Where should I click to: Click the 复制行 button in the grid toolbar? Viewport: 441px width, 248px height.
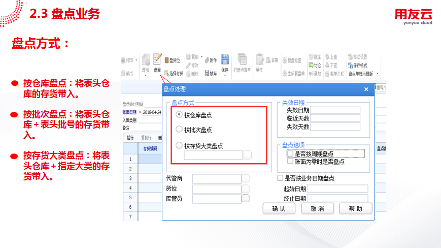pos(146,138)
